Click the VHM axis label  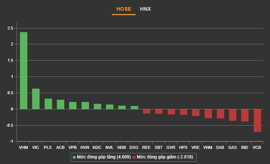[x=24, y=147]
